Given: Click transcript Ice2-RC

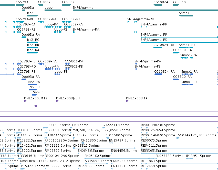Looking at the screenshot, I should click(33, 40).
